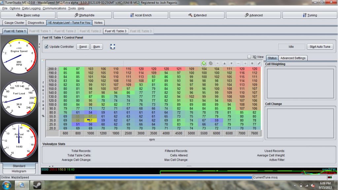The height and width of the screenshot is (190, 338).
Task: Click the decrement (−) icon in table toolbar
Action: tap(238, 63)
